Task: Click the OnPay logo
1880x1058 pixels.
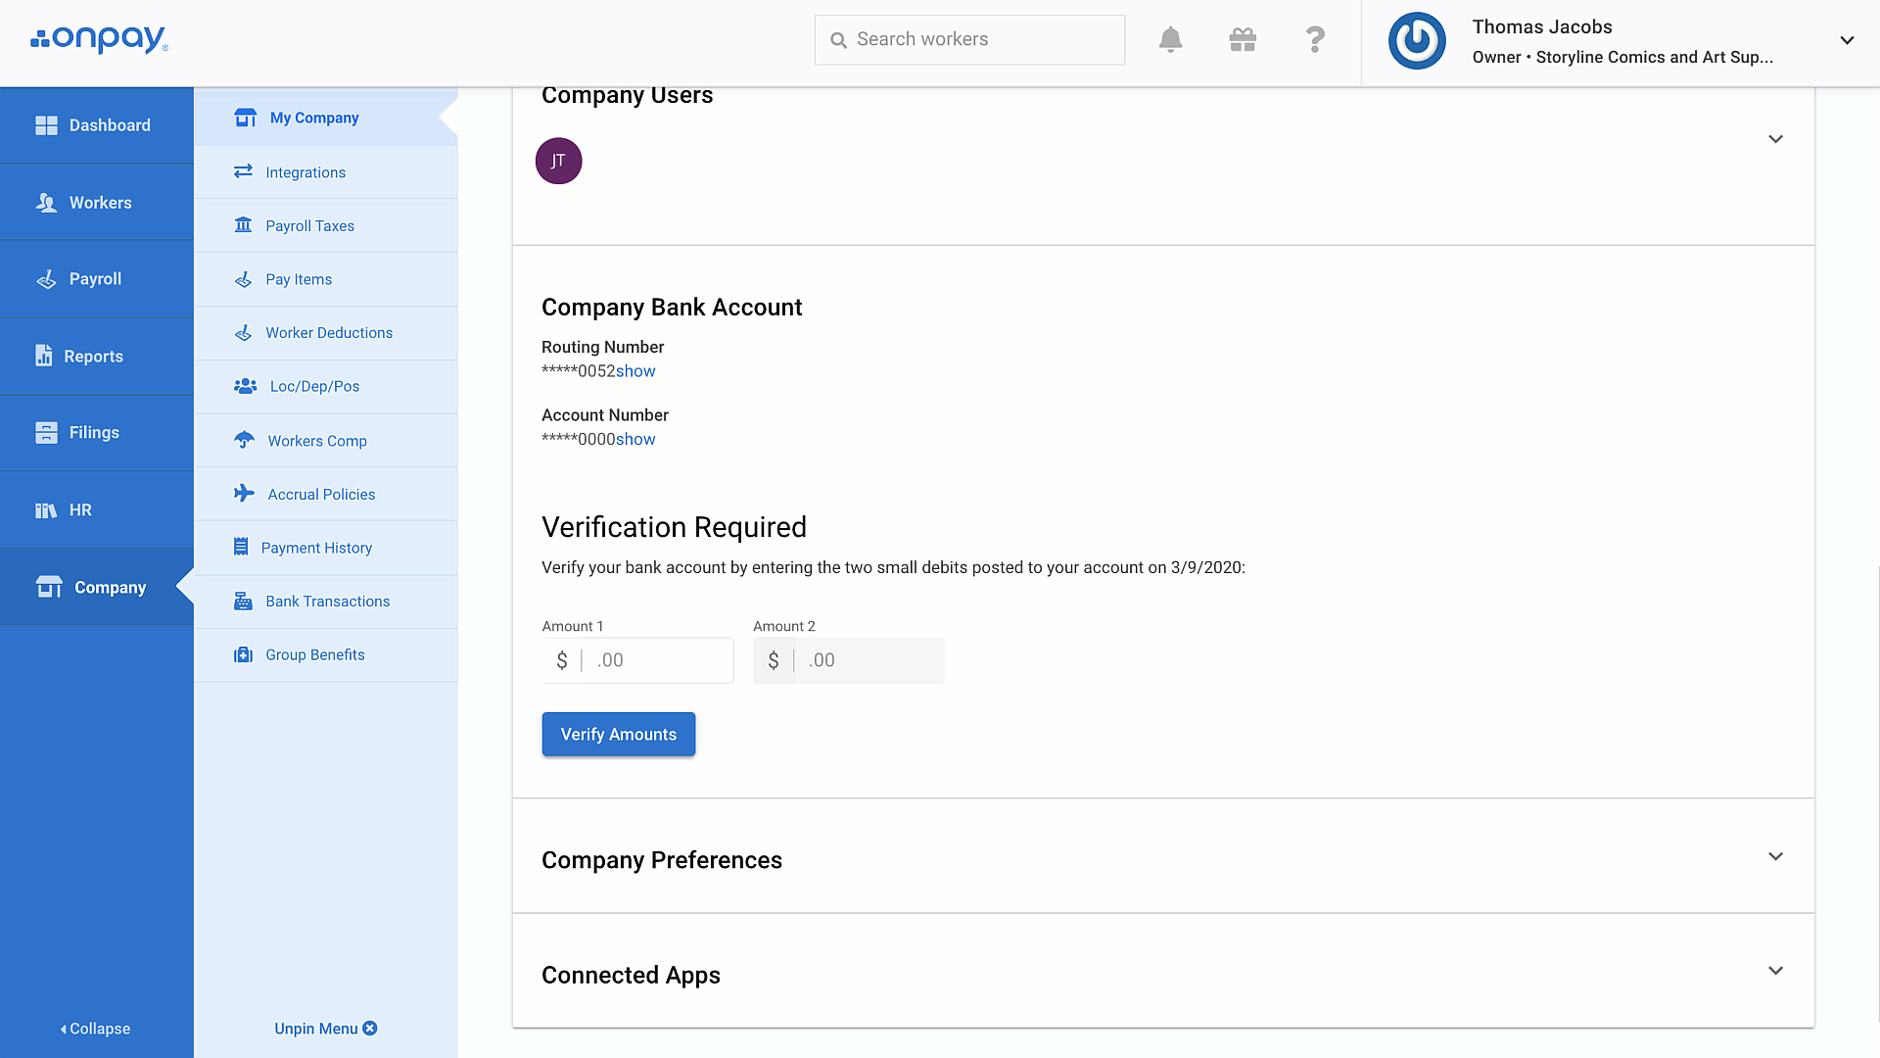Action: pyautogui.click(x=99, y=39)
